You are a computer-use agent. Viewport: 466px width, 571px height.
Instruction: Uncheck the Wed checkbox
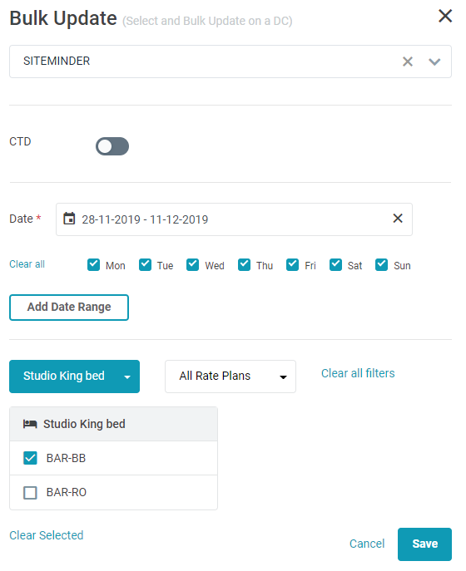click(192, 265)
